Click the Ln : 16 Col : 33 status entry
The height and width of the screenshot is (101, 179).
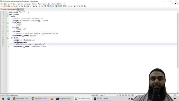pyautogui.click(x=122, y=95)
